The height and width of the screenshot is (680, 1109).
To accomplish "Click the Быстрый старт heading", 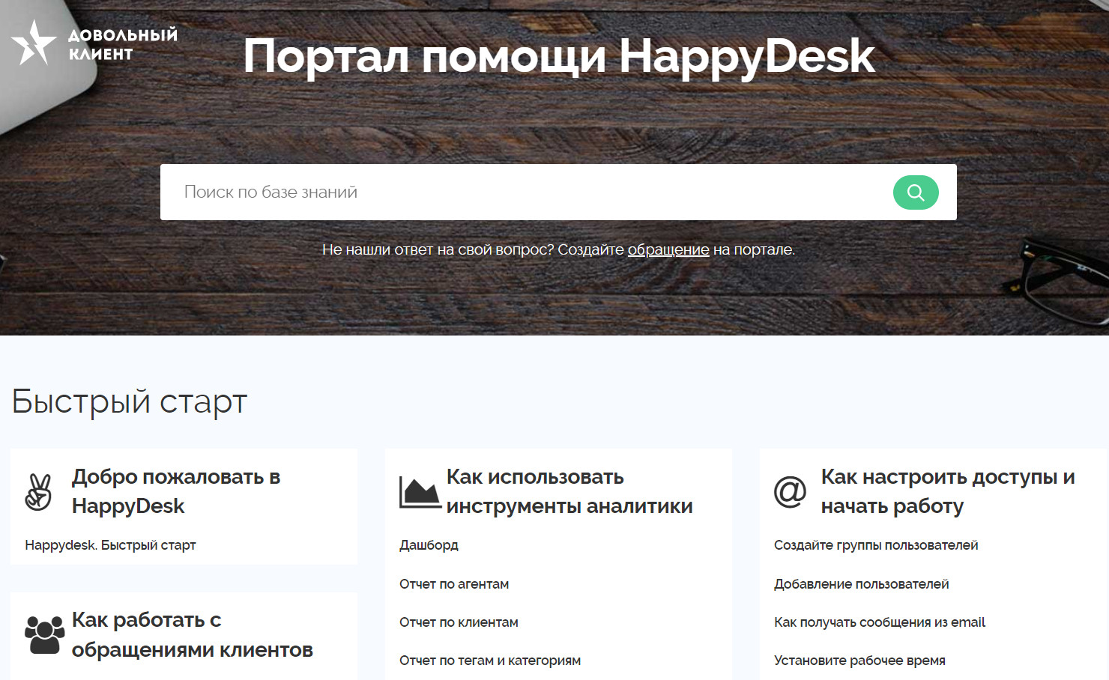I will click(x=130, y=402).
